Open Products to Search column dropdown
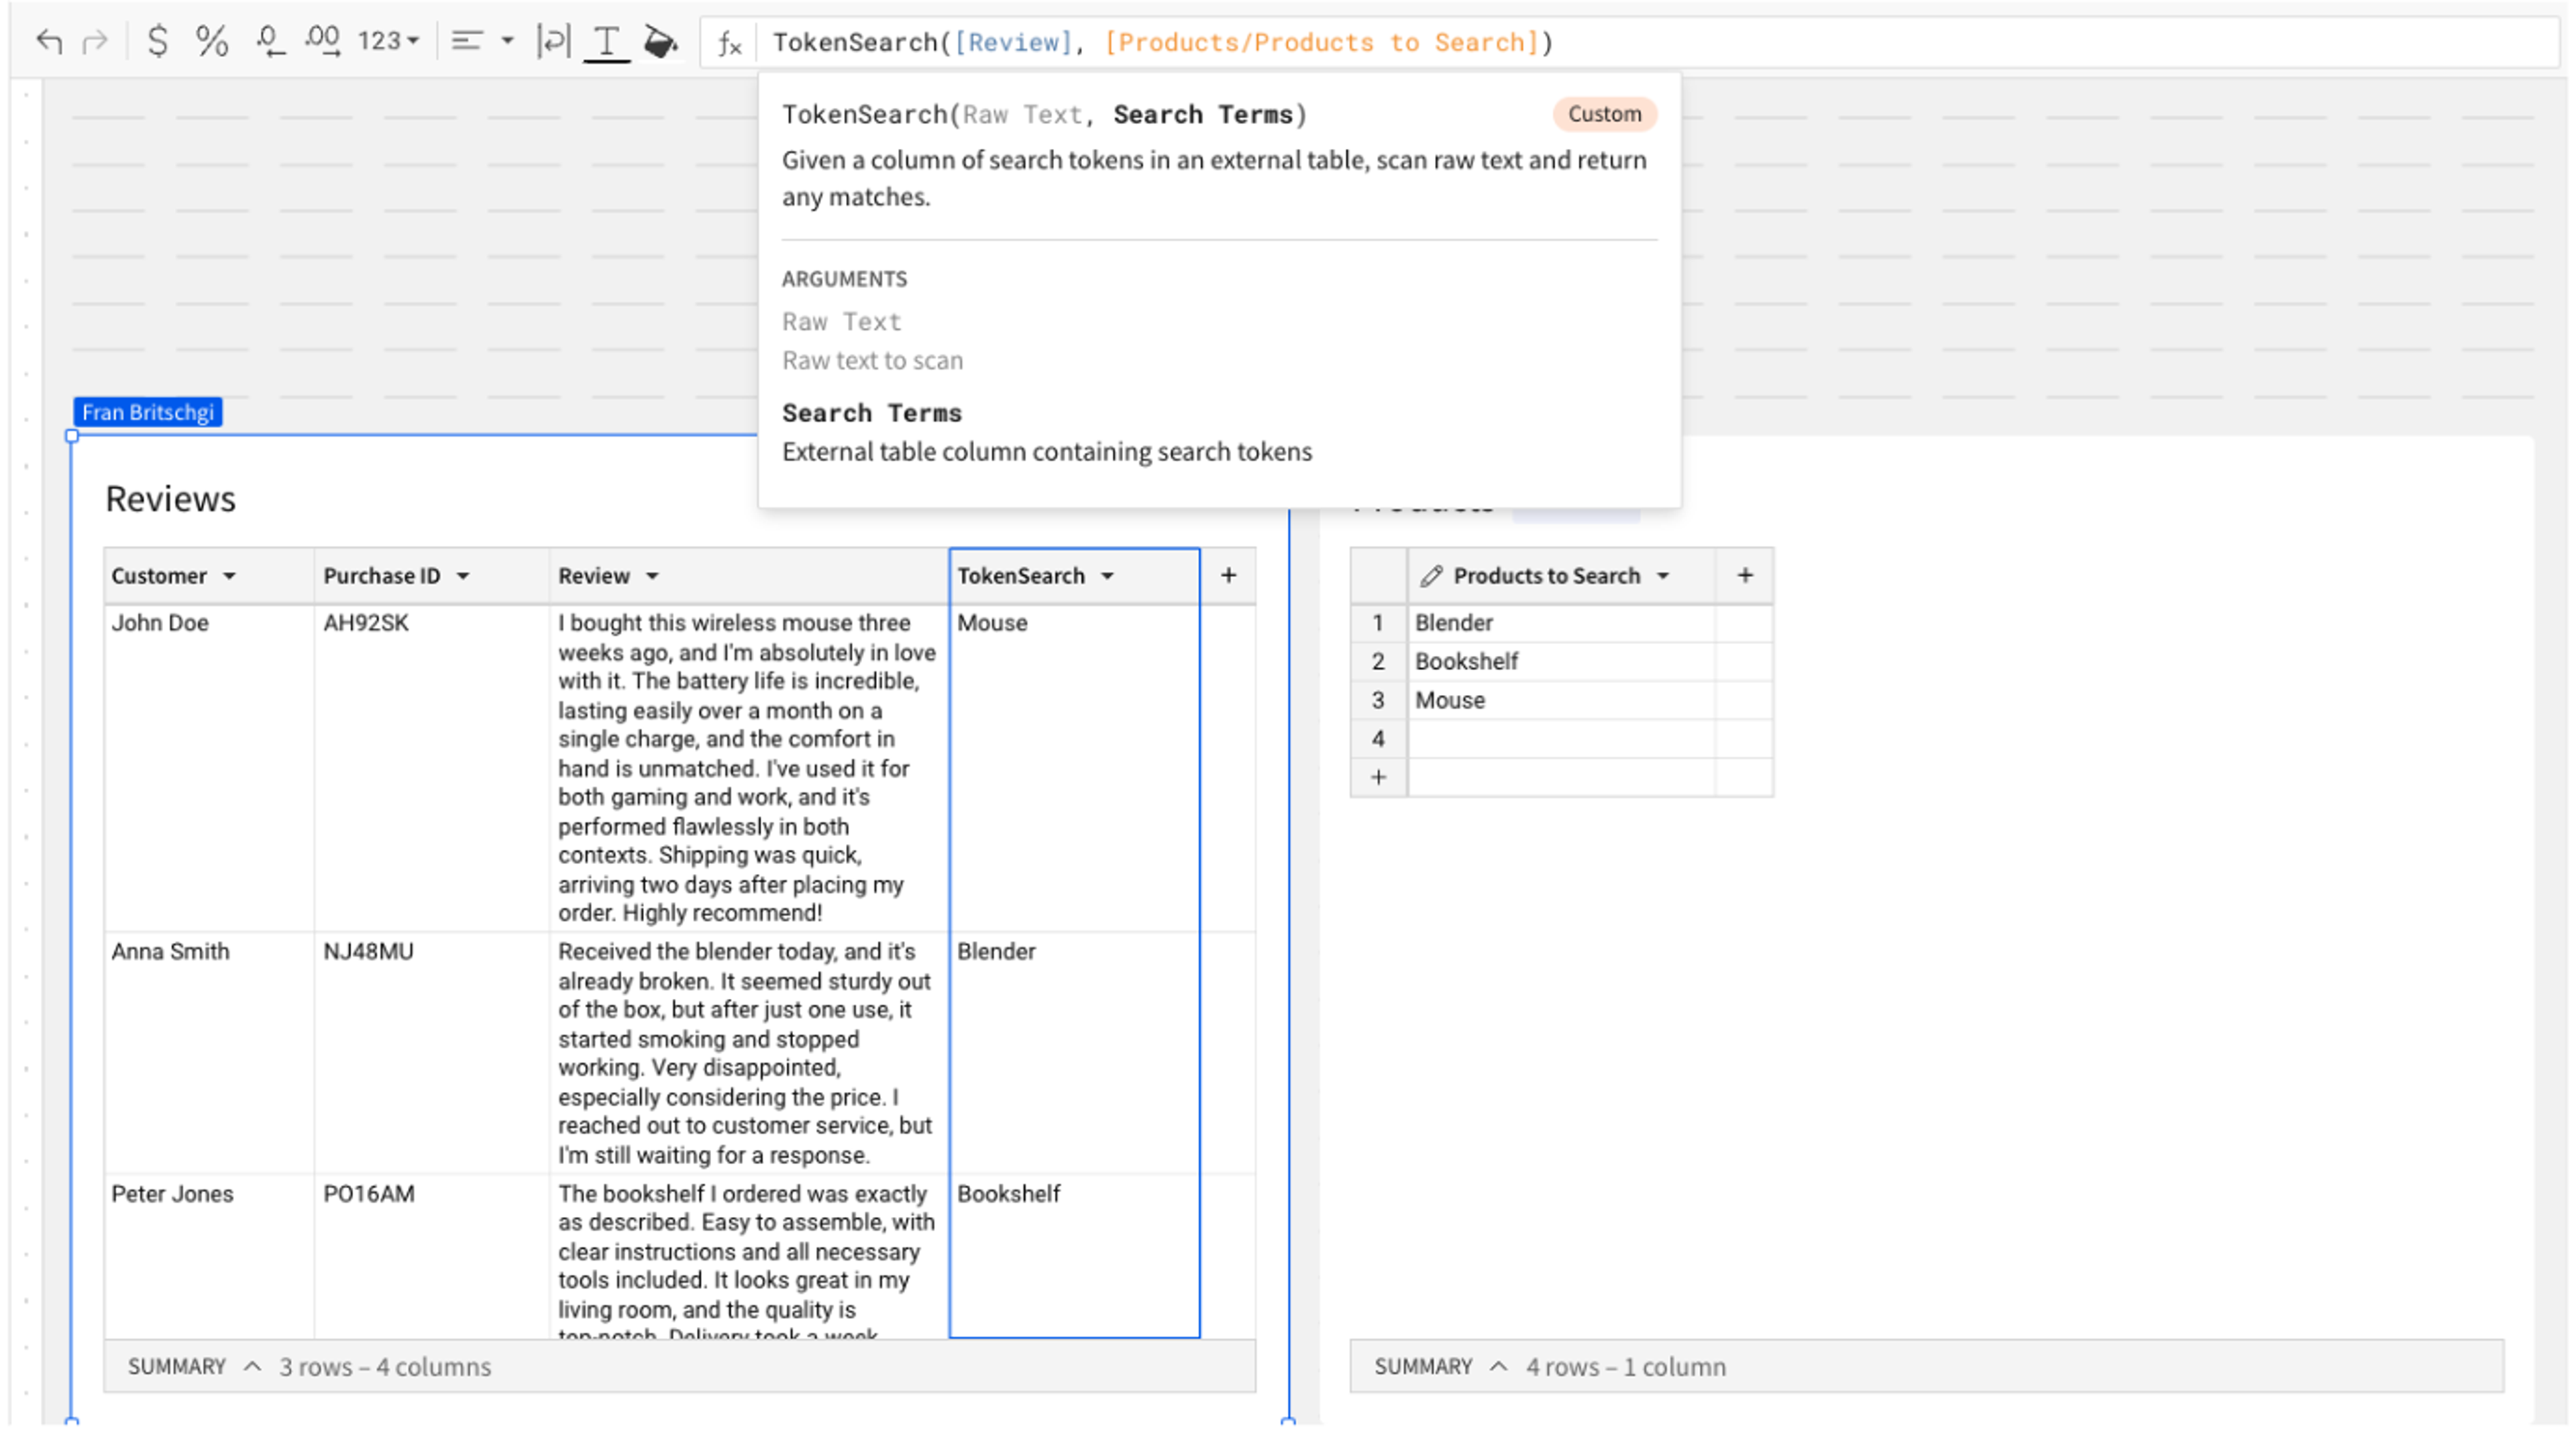The height and width of the screenshot is (1439, 2576). (1663, 576)
